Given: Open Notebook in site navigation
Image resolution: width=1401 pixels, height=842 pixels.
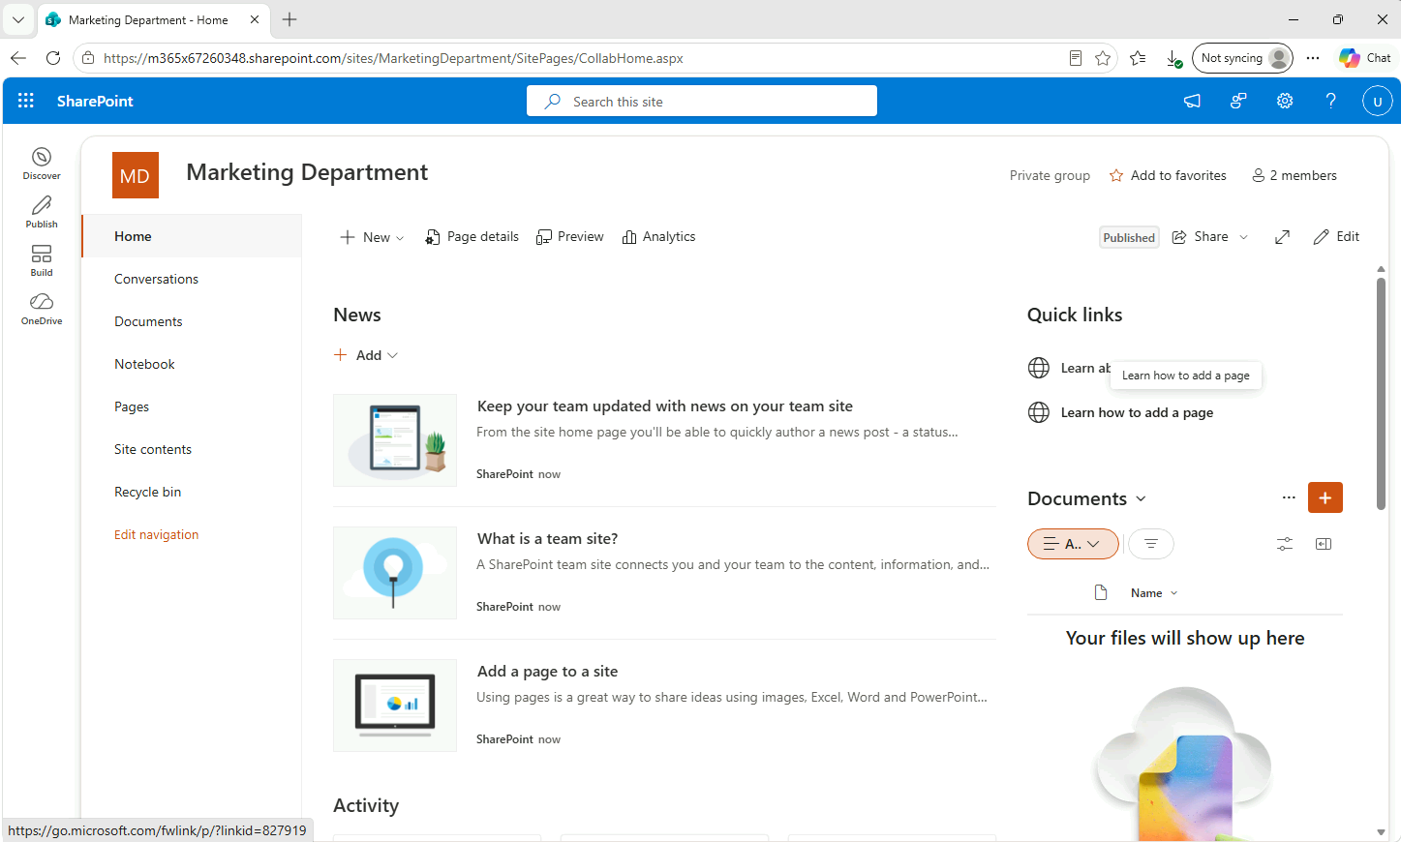Looking at the screenshot, I should coord(144,364).
